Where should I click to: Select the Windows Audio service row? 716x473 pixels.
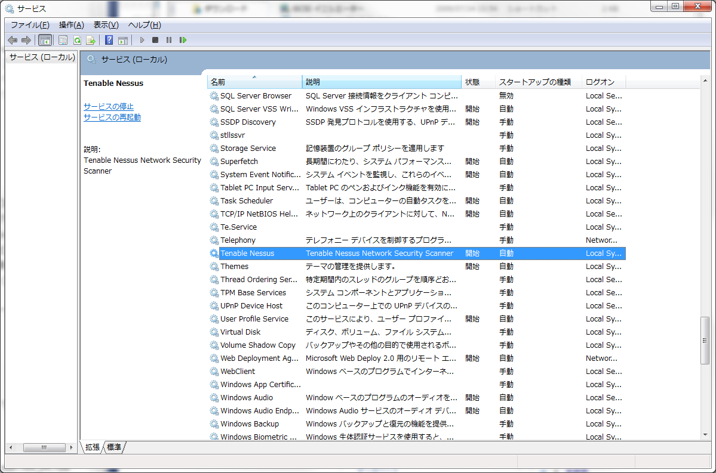pyautogui.click(x=247, y=397)
